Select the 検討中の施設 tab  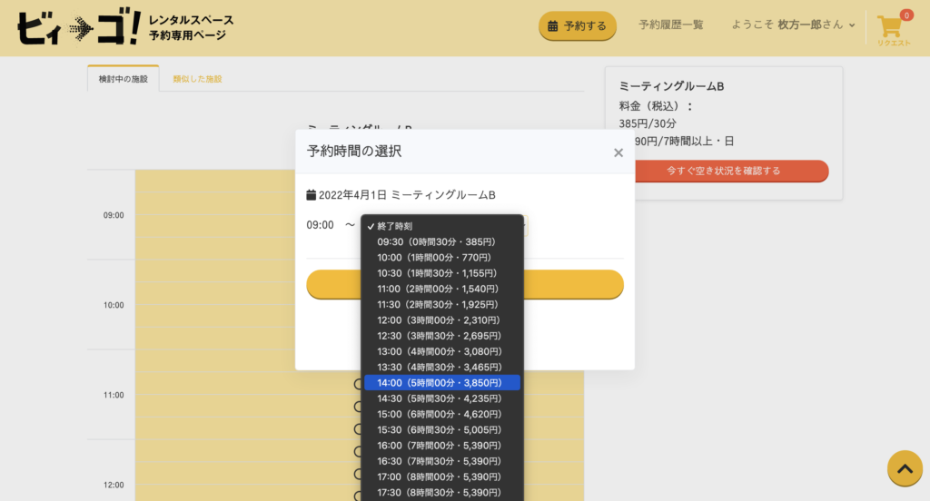(123, 79)
